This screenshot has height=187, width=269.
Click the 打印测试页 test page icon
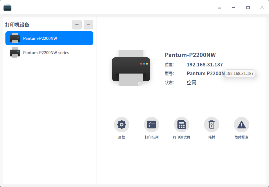tap(182, 125)
